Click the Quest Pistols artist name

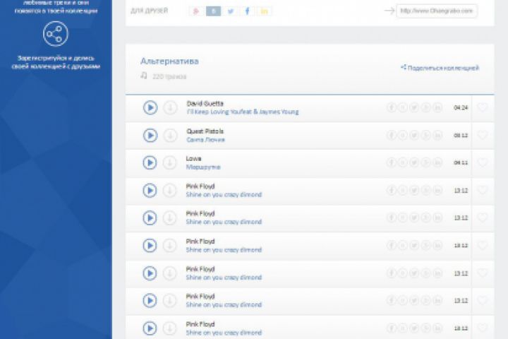[x=205, y=131]
